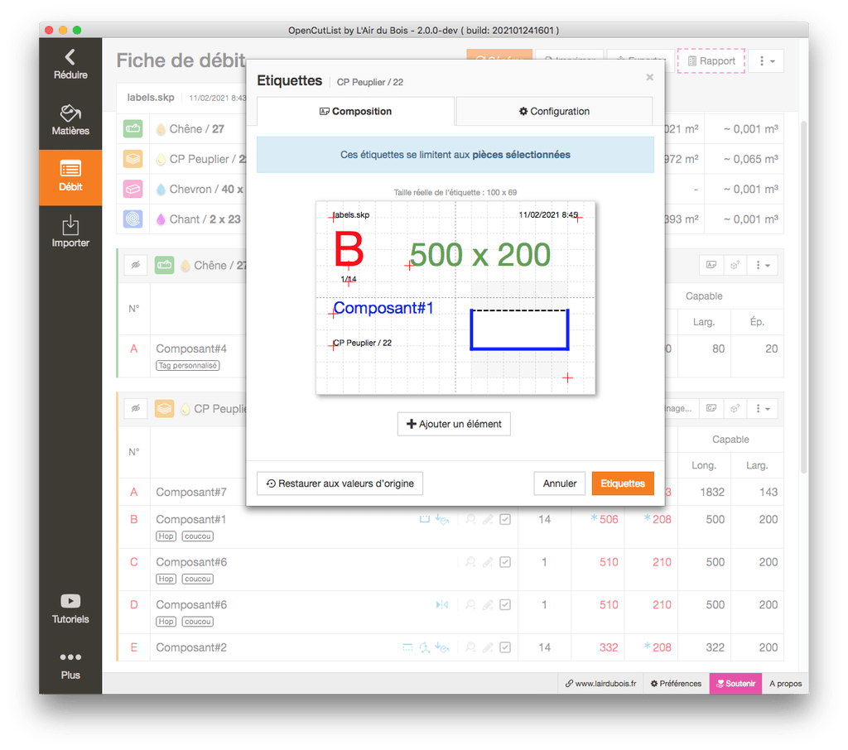Image resolution: width=848 pixels, height=750 pixels.
Task: Open the labels icon in the CP Peuplier group header
Action: 711,408
